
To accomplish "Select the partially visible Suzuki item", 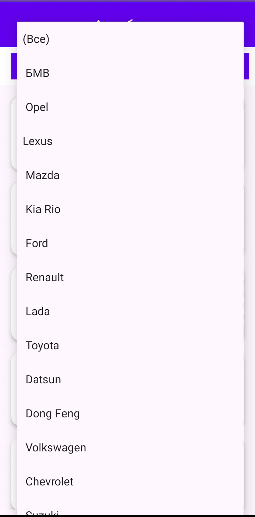I will point(130,507).
